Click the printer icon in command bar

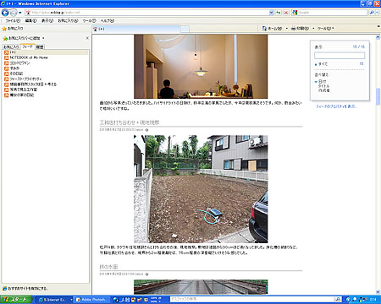click(x=293, y=29)
